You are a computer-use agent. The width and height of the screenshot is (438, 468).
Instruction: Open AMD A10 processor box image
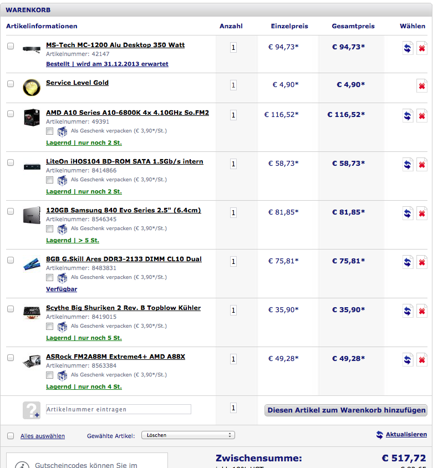tap(32, 118)
